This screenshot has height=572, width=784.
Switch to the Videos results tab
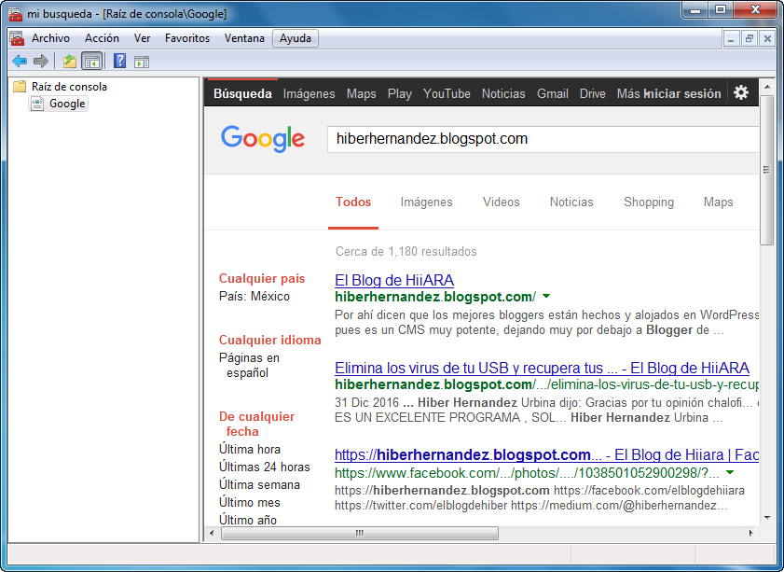point(501,202)
